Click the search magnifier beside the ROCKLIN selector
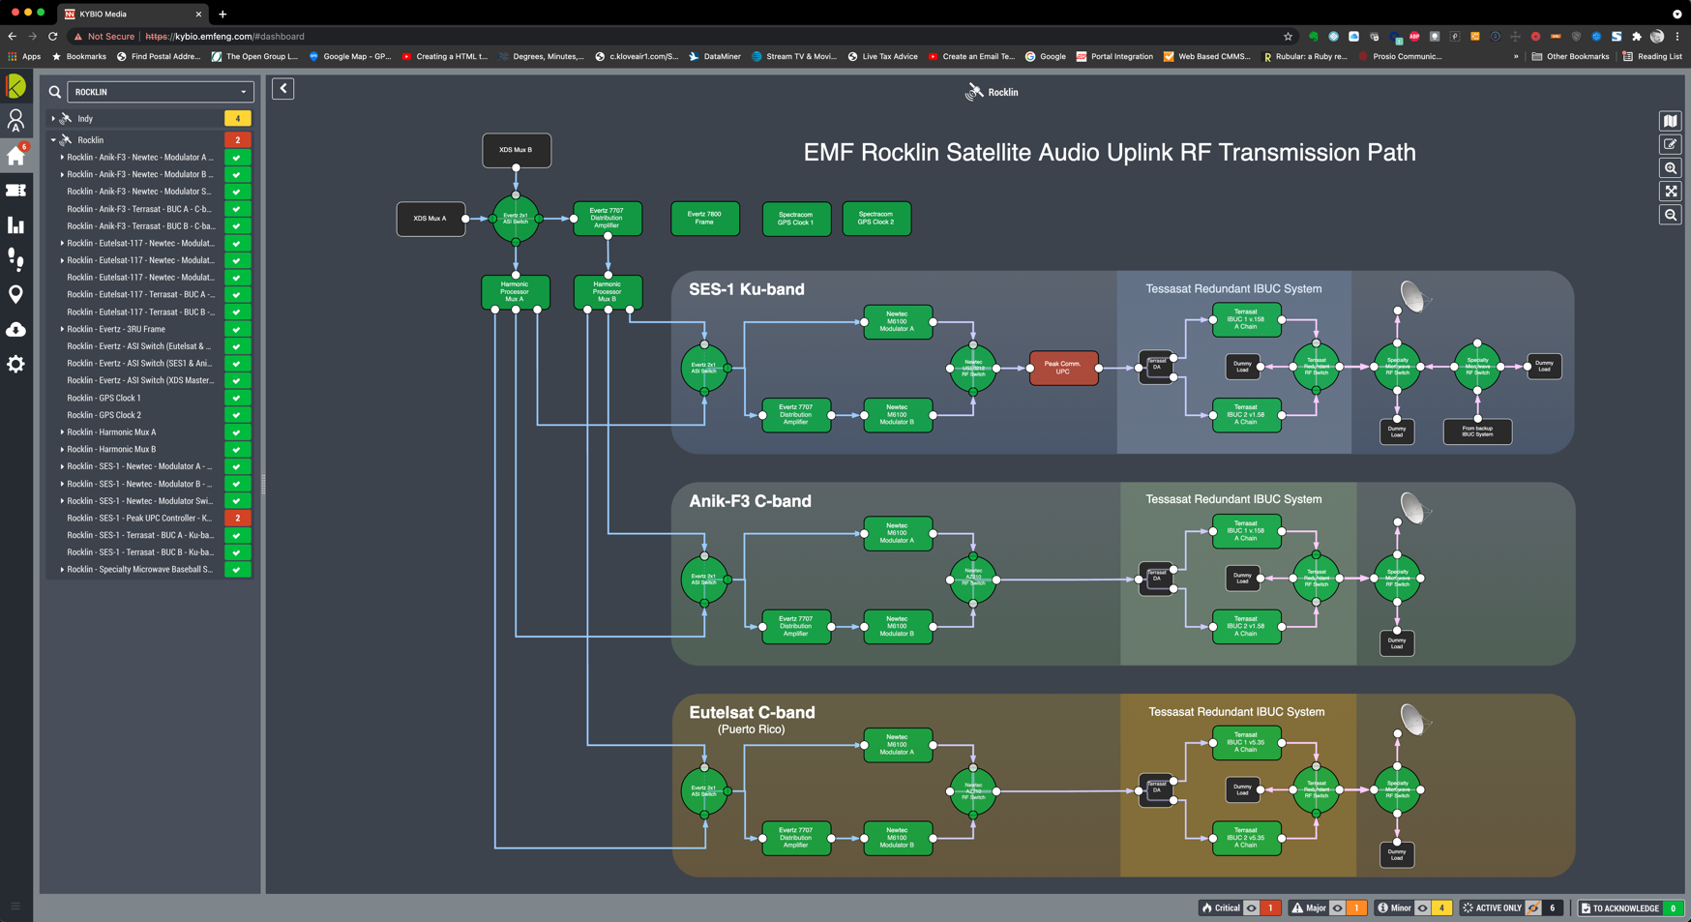1691x922 pixels. [x=55, y=92]
